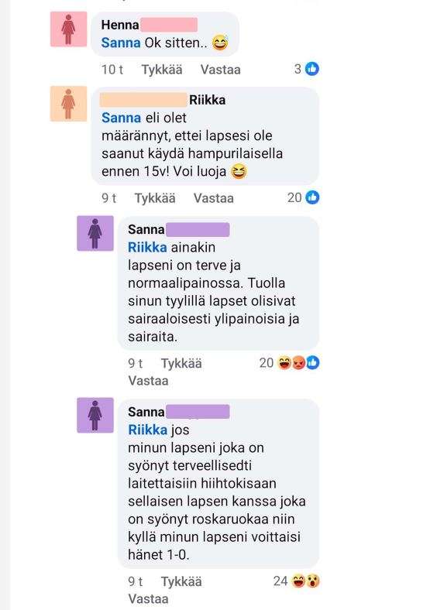Open Henna's profile name link
437x610 pixels.
pos(120,25)
